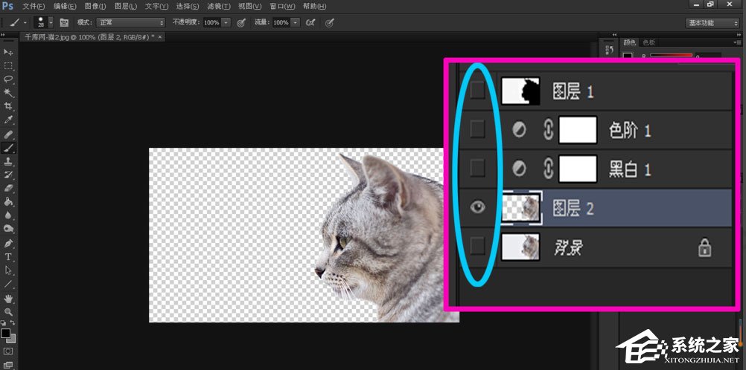Select the Lasso tool
The image size is (746, 370).
point(8,79)
